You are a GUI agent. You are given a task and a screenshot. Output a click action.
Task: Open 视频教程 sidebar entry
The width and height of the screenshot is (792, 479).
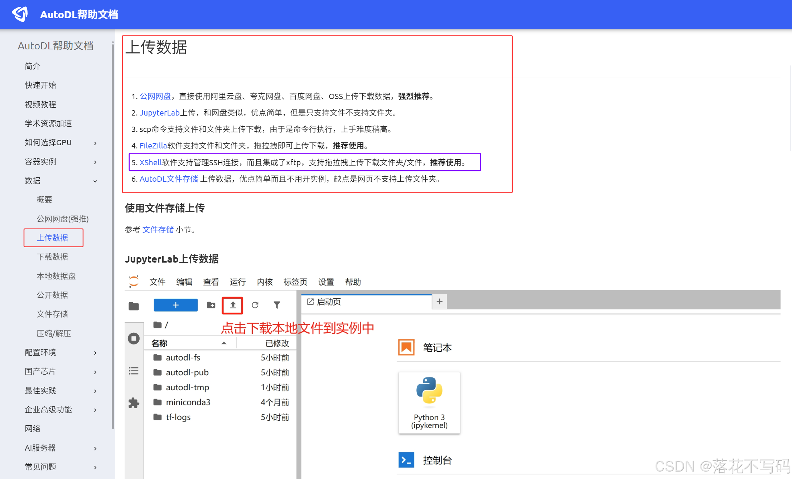pos(40,104)
